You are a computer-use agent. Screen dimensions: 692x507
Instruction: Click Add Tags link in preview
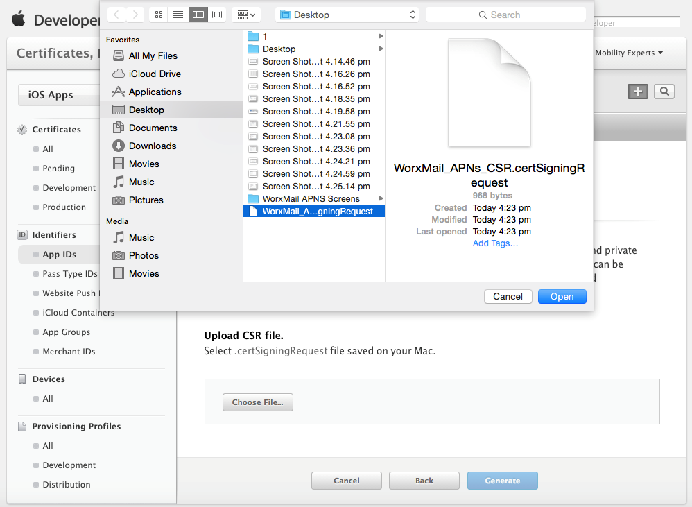tap(495, 243)
